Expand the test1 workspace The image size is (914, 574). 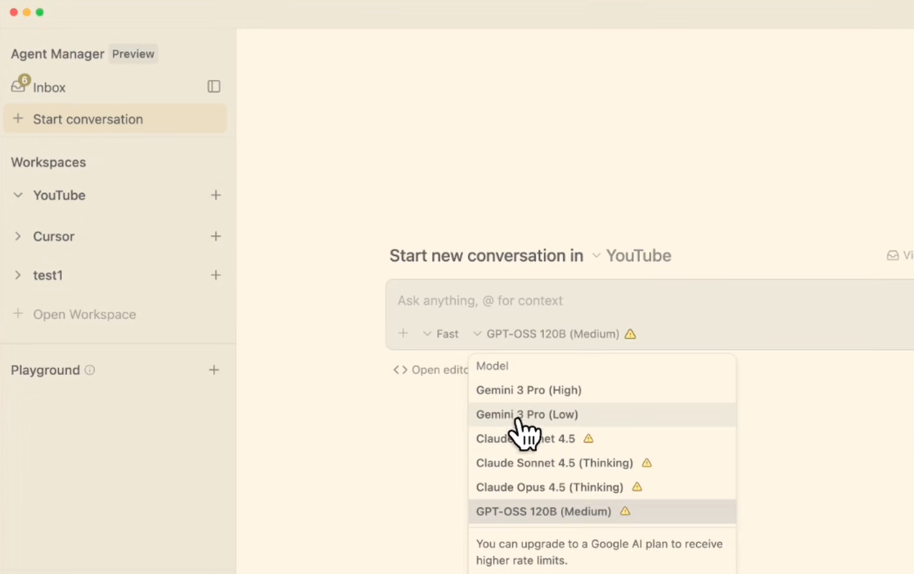(x=18, y=276)
